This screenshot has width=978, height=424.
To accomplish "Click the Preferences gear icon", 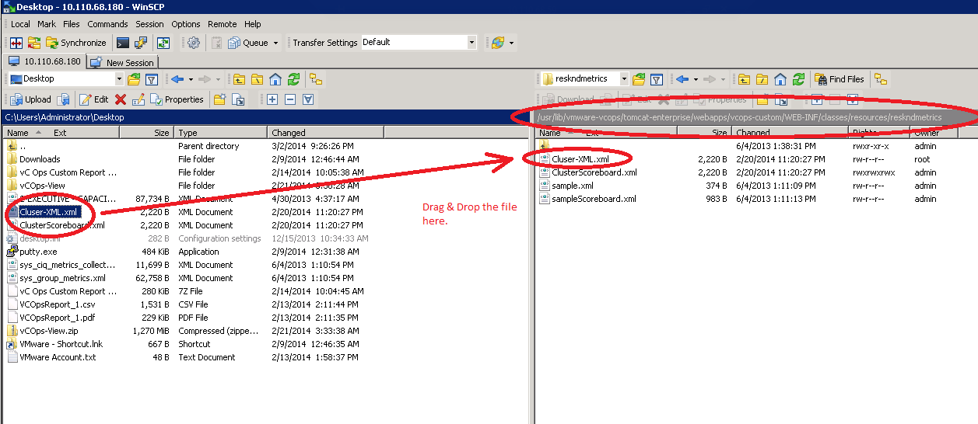I will pos(194,43).
